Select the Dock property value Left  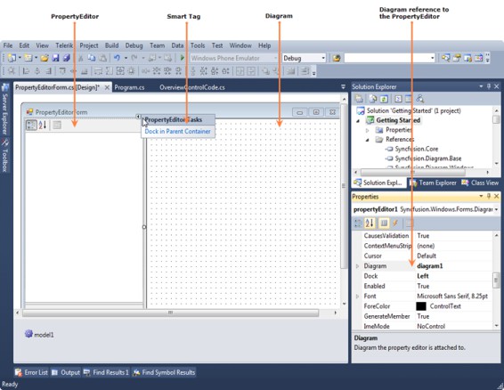(423, 276)
